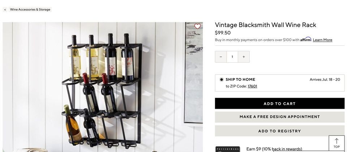Click the Pottery Barn credit card image
Viewport: 347px width, 152px height.
(x=227, y=149)
